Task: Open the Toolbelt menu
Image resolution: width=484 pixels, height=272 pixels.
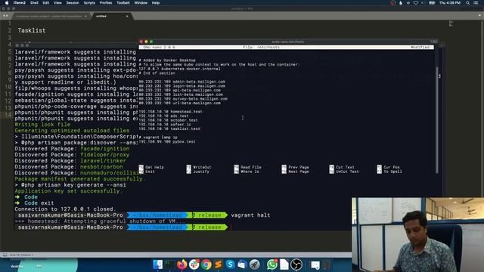Action: click(x=123, y=3)
